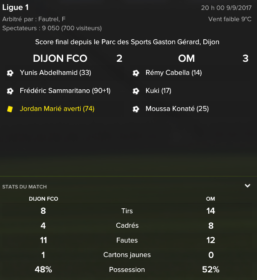This screenshot has width=257, height=280.
Task: Click goal icon beside Yunis Abdelhamid
Action: pos(10,73)
